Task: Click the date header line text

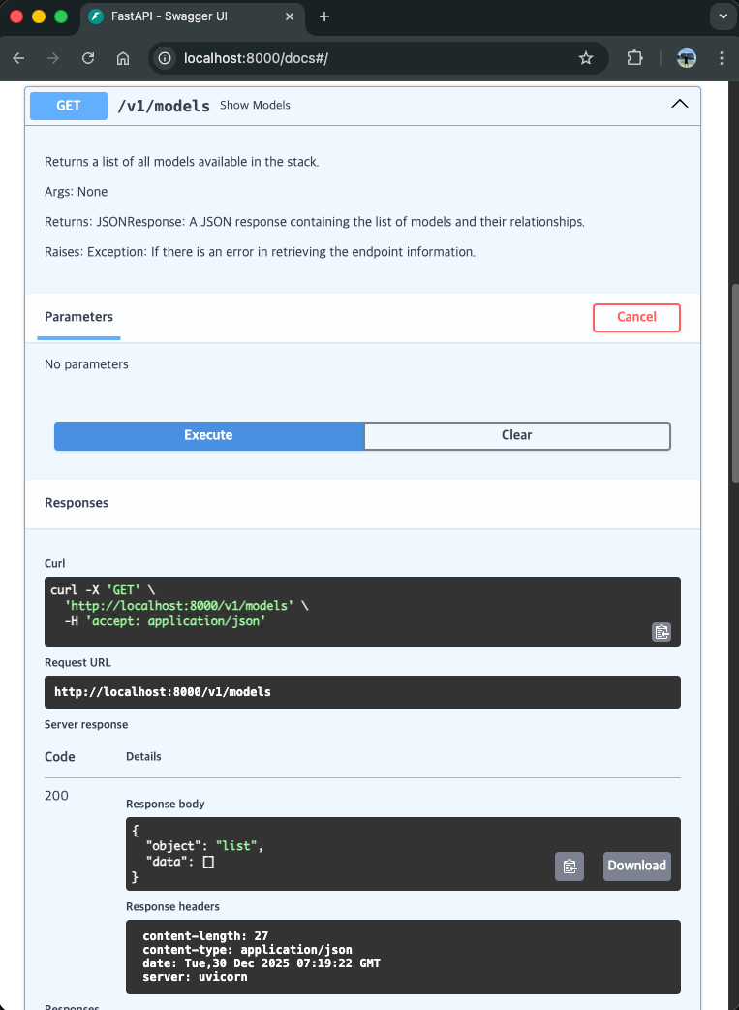Action: pos(262,963)
